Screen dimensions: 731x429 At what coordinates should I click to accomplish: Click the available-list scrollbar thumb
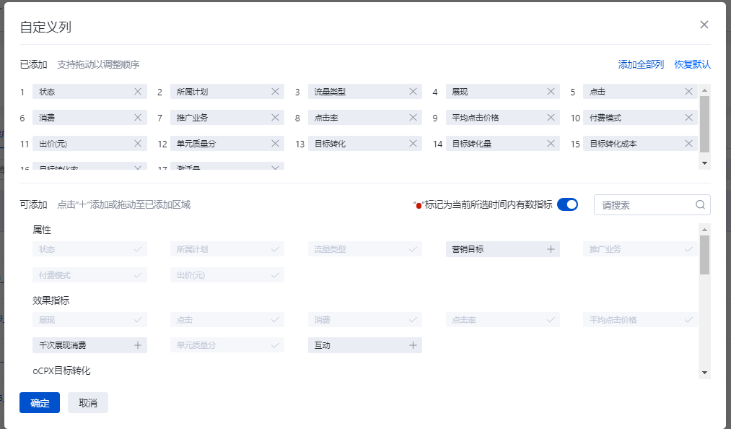704,255
